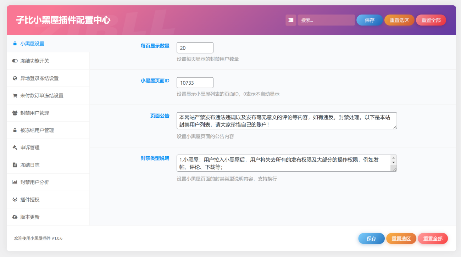Click the scroll down arrow in 封禁类型说明 textarea
This screenshot has width=461, height=257.
[x=393, y=162]
